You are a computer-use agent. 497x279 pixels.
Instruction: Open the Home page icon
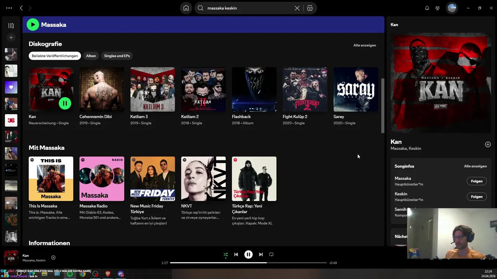click(186, 8)
